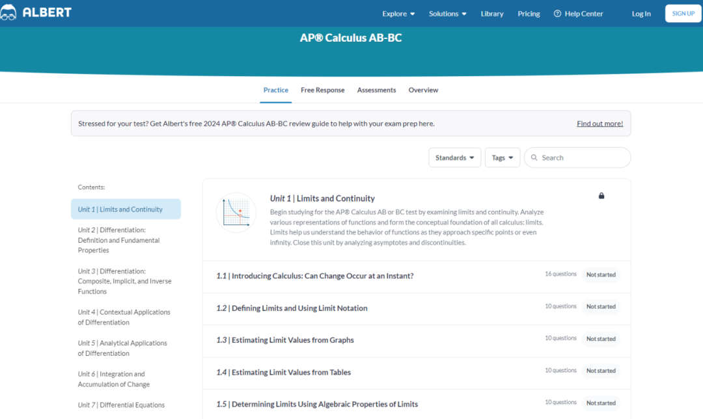Click the Albert logo icon
The image size is (703, 419).
click(8, 12)
